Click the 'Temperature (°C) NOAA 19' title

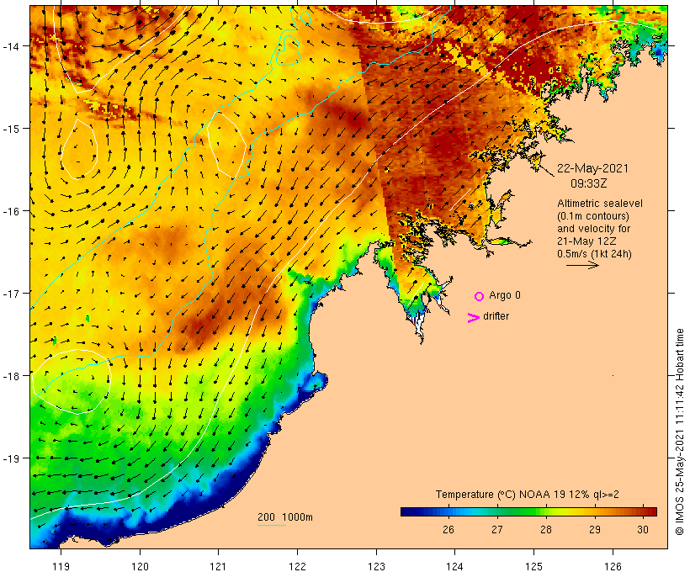click(501, 495)
